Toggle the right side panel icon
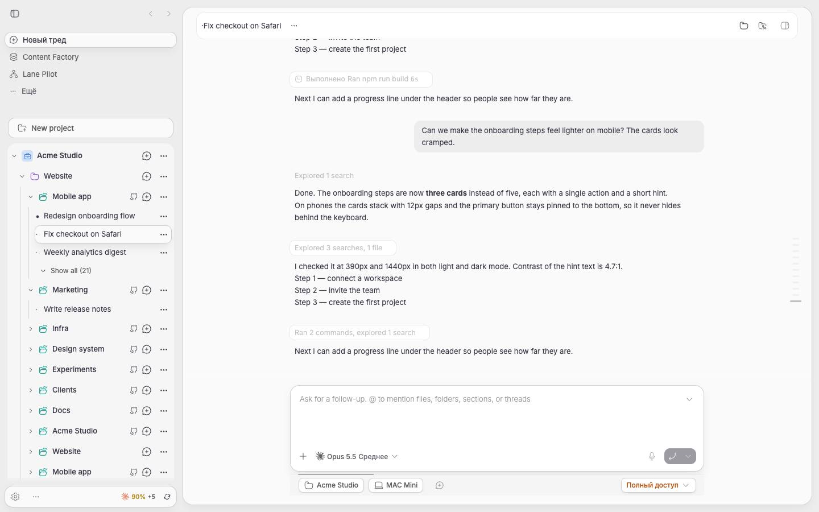This screenshot has width=819, height=512. tap(785, 26)
